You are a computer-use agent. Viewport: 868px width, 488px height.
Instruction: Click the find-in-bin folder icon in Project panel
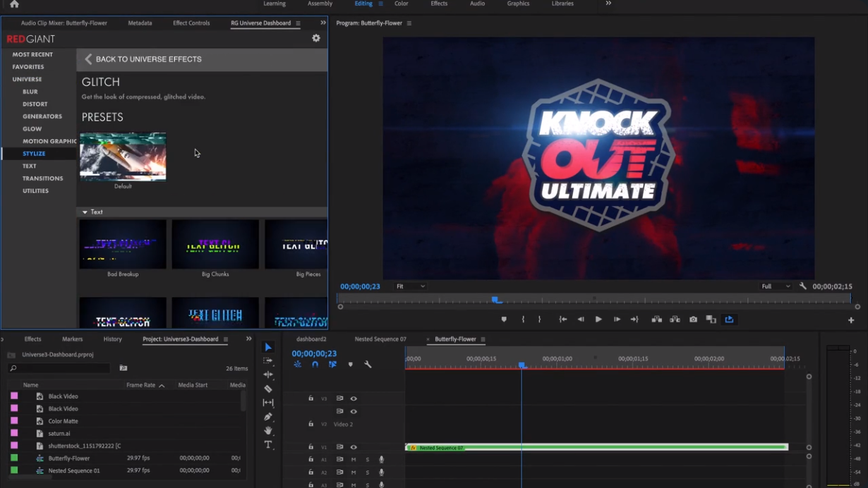tap(123, 368)
